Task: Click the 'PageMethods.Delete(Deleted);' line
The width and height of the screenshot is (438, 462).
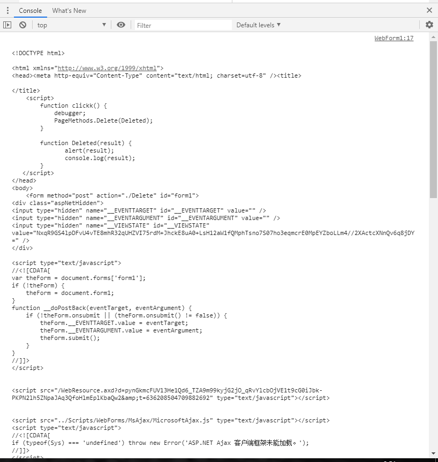Action: click(x=103, y=120)
